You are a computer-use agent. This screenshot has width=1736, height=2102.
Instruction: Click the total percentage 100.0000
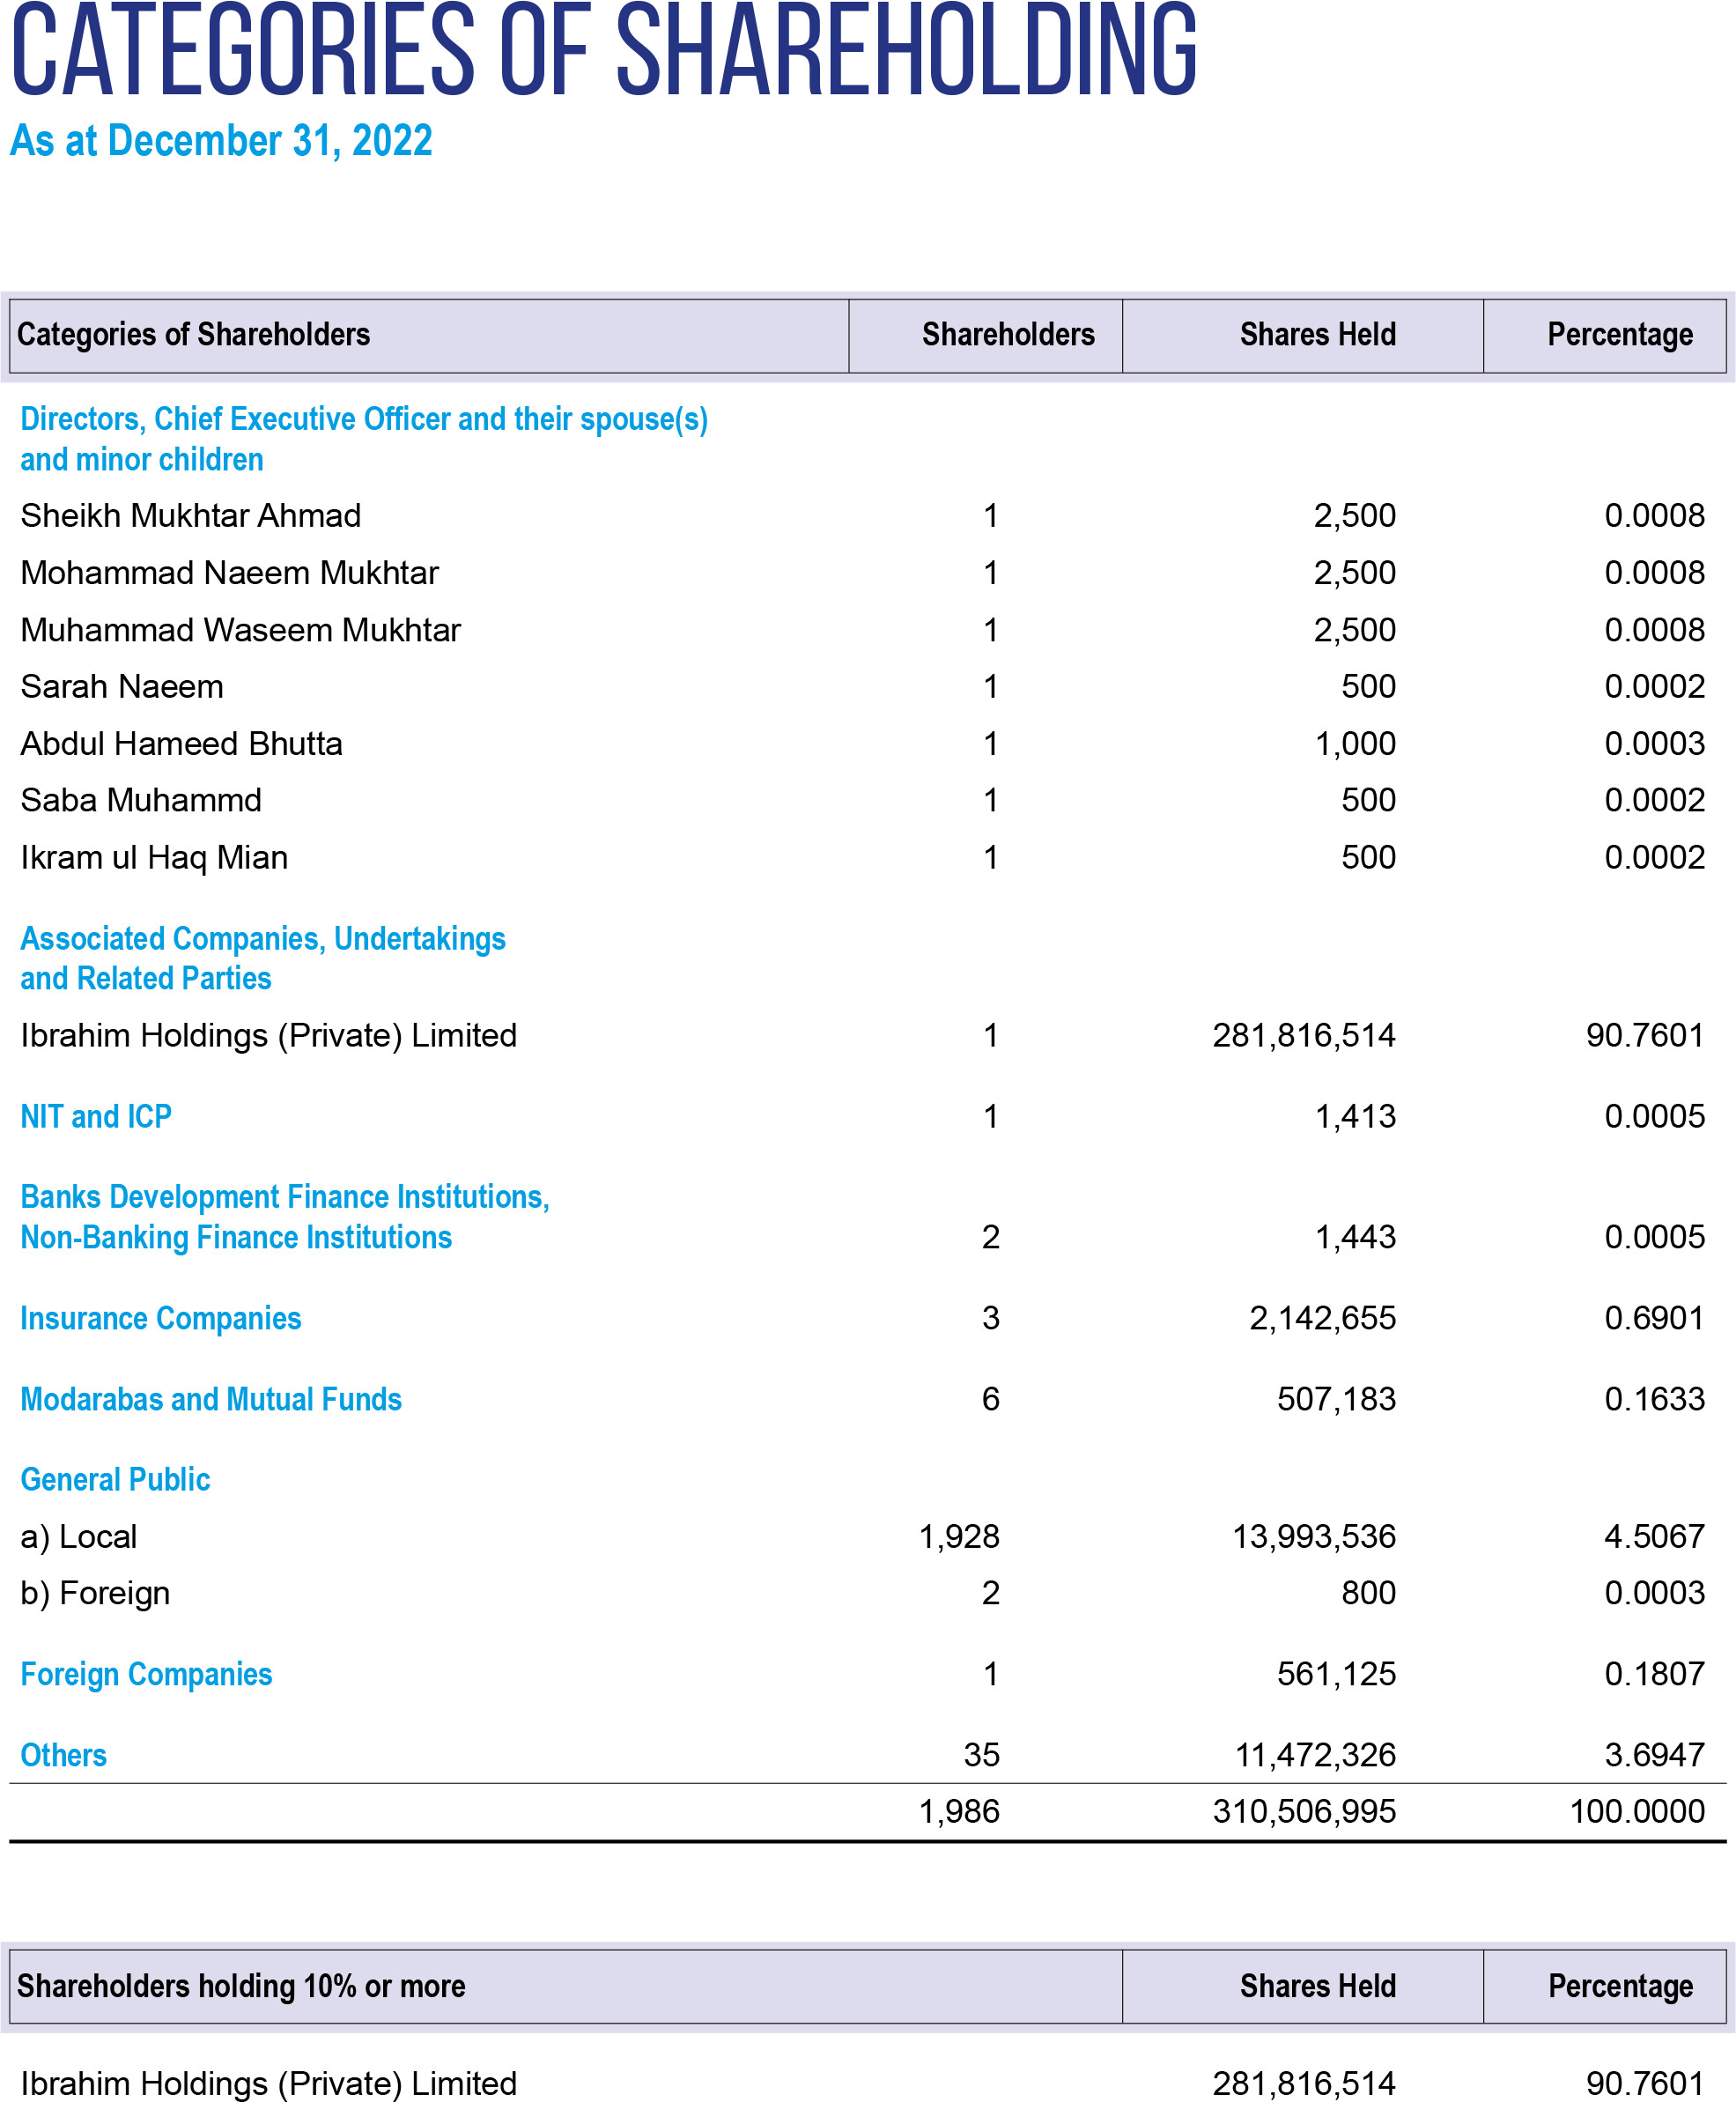[1637, 1812]
